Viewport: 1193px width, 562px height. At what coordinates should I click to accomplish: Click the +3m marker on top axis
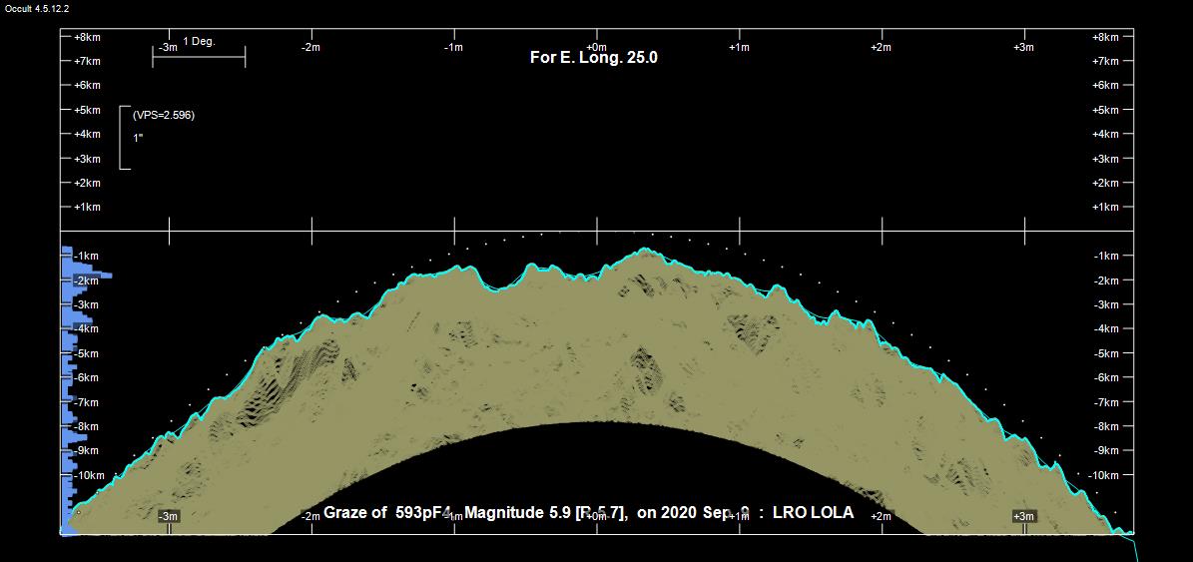click(1023, 47)
